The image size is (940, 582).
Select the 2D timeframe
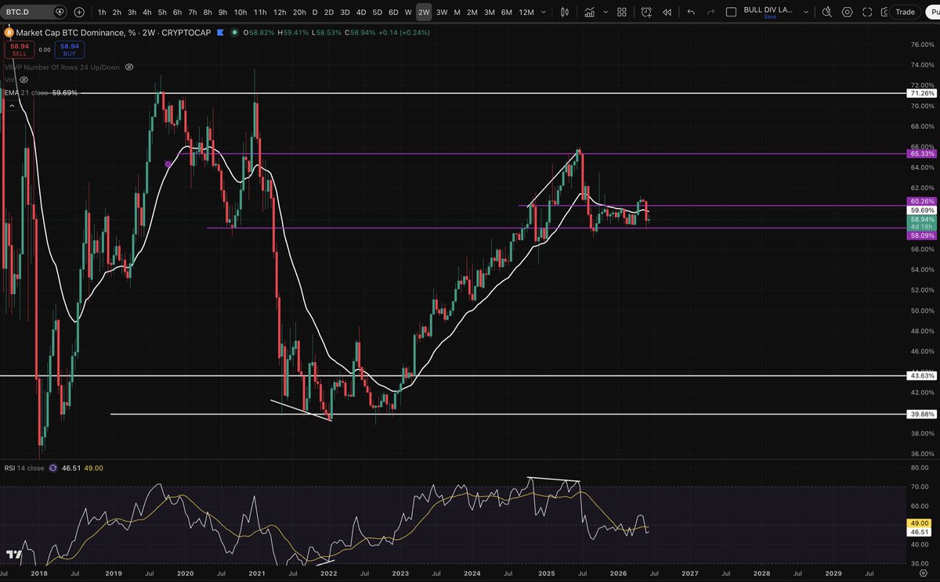point(329,12)
